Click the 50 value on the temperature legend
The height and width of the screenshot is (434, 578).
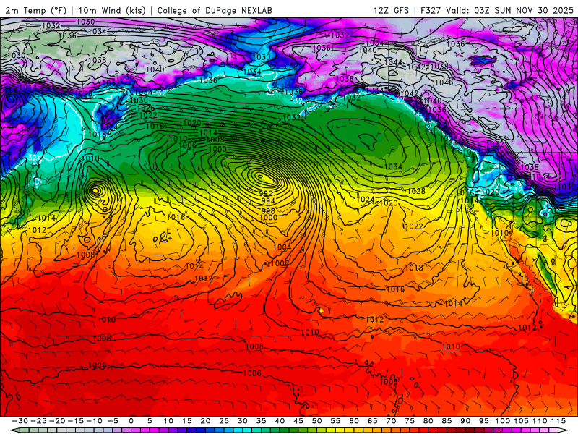316,421
